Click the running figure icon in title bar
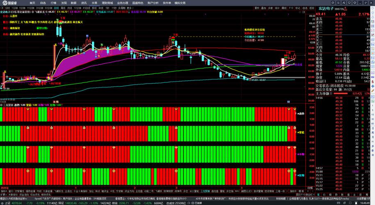Image resolution: width=375 pixels, height=205 pixels. click(344, 3)
